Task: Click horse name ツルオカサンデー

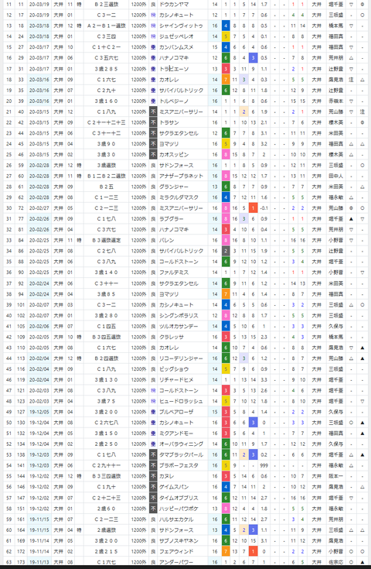Action: 179,326
